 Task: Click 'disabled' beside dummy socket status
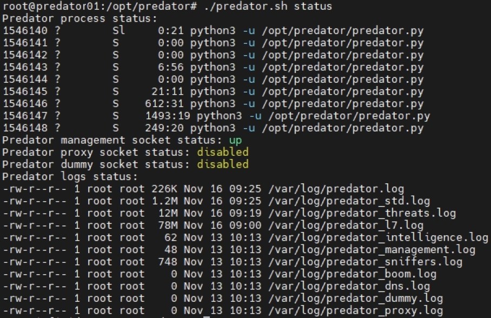(222, 164)
